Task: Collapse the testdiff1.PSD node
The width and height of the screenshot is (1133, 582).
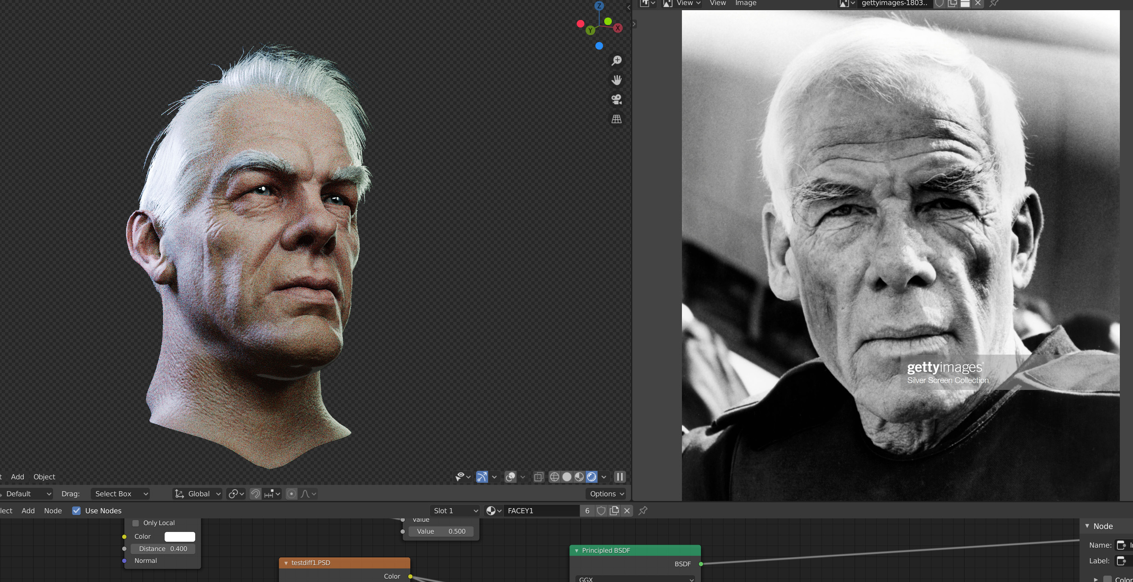Action: tap(286, 563)
